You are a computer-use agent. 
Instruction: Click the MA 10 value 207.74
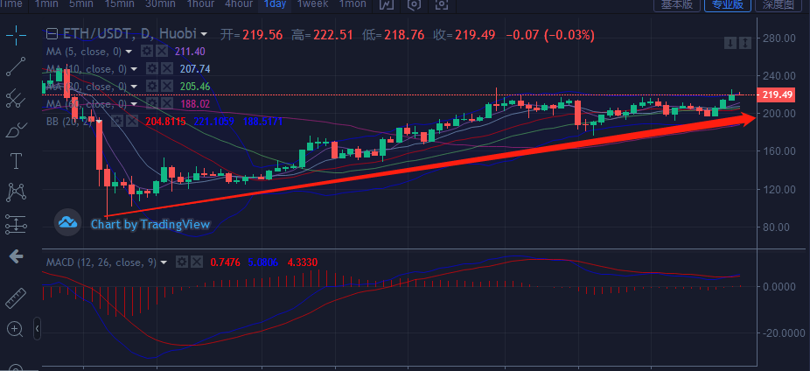(x=195, y=69)
